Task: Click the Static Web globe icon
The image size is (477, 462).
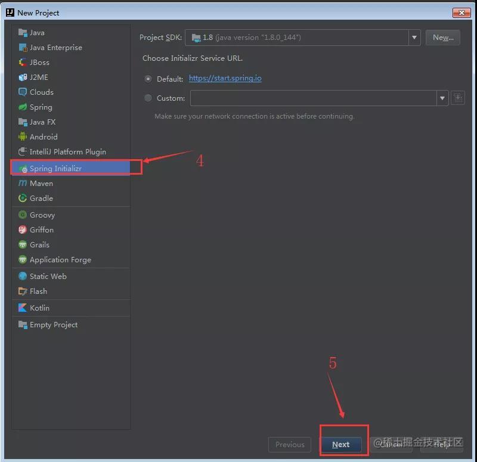Action: (23, 276)
